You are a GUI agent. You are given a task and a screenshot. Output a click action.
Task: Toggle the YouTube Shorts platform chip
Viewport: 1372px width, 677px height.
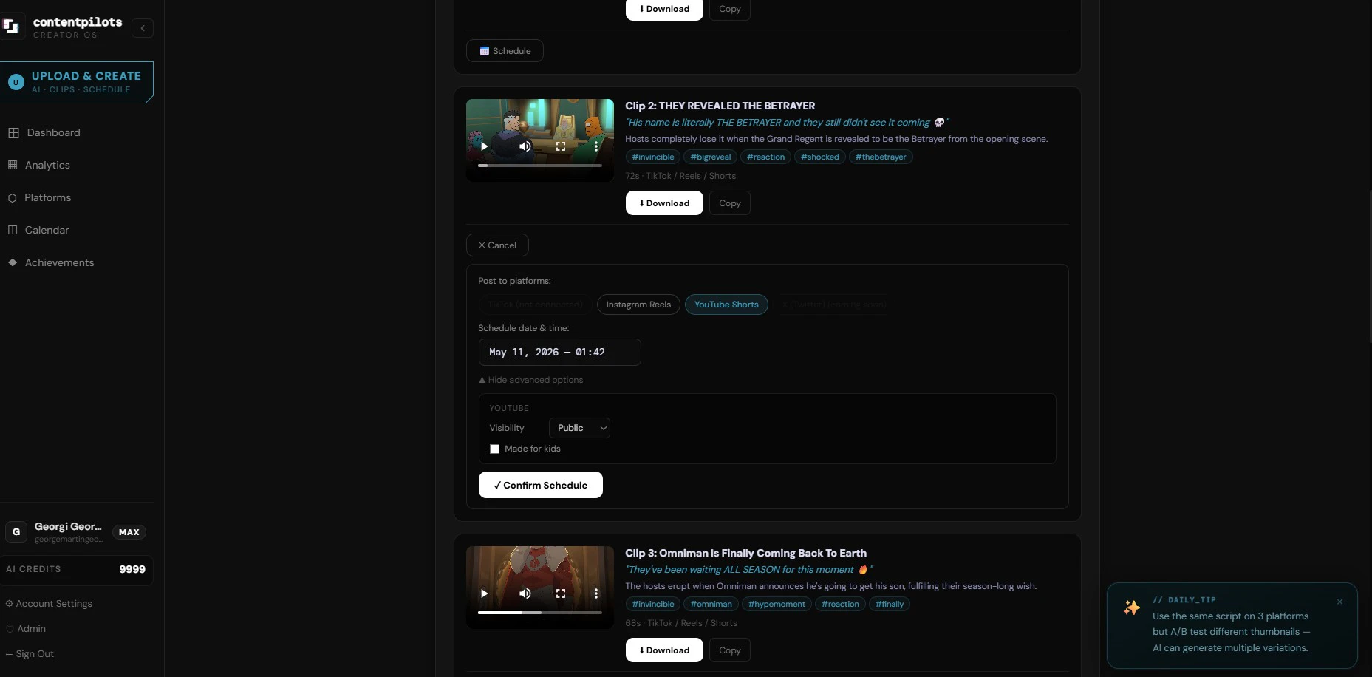click(x=726, y=305)
